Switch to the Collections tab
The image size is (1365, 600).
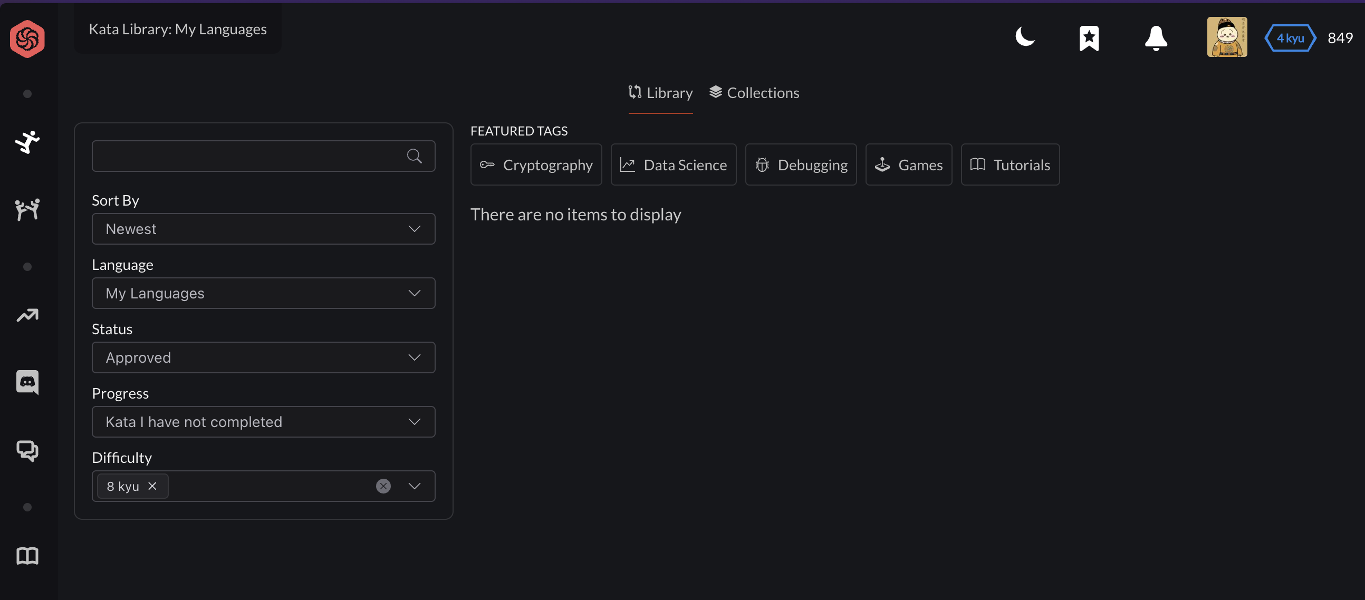[754, 93]
